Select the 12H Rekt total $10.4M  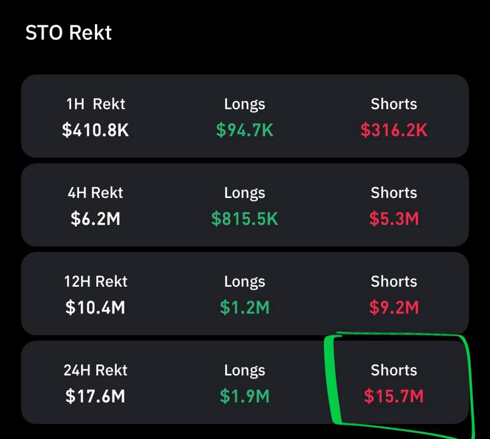click(x=95, y=308)
